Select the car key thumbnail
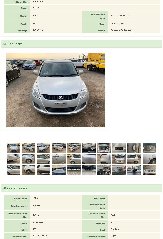 [x=134, y=148]
